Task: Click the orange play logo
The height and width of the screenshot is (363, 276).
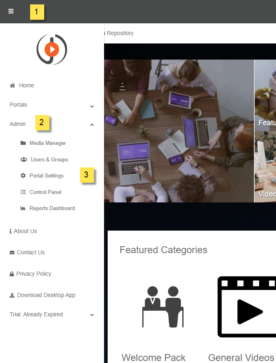Action: click(52, 49)
